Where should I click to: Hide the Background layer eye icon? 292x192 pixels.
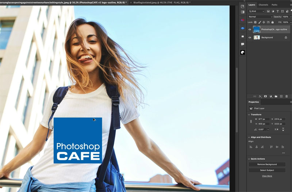[x=250, y=37]
